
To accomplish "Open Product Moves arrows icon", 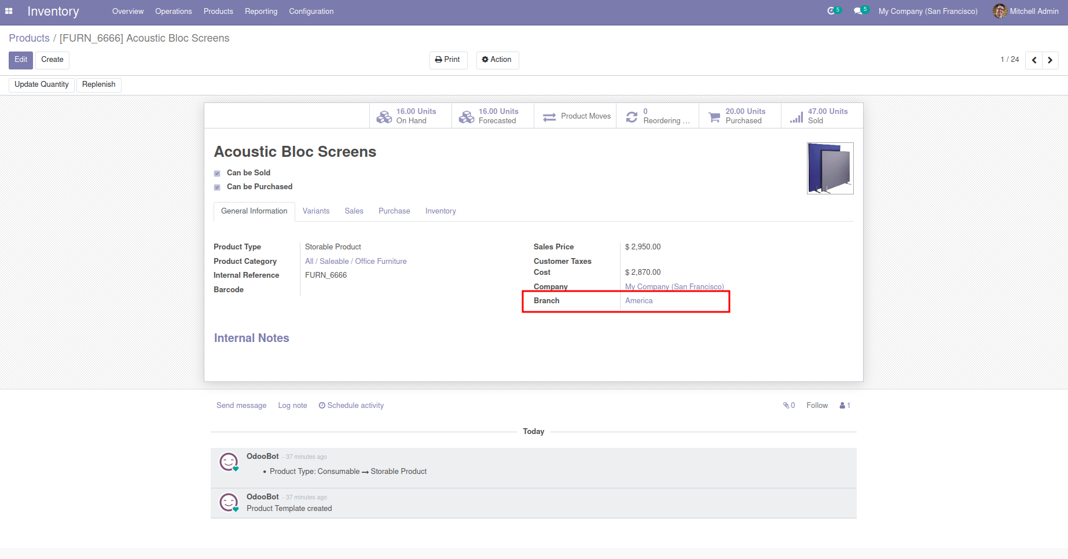I will coord(549,116).
